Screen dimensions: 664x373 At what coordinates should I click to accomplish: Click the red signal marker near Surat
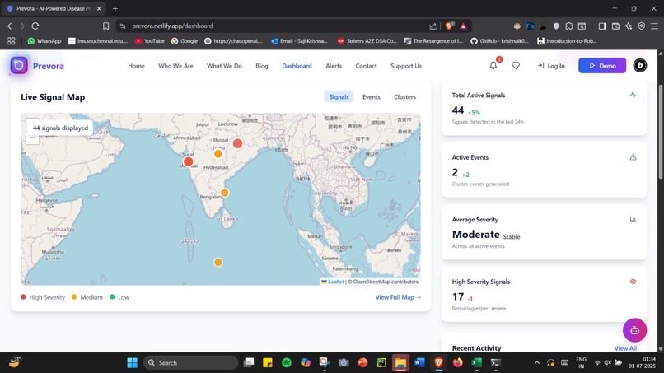pos(189,161)
